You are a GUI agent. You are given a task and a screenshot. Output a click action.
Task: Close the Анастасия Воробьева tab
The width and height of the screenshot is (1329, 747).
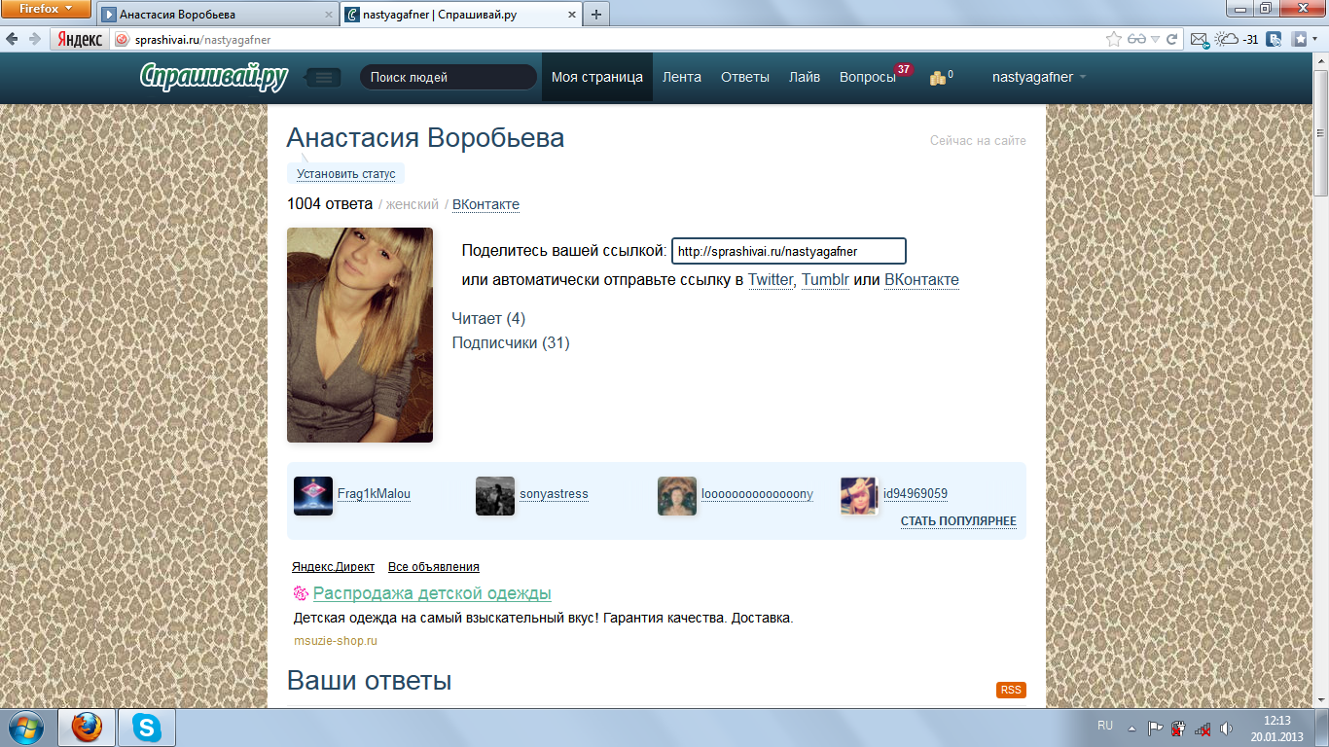[x=327, y=16]
